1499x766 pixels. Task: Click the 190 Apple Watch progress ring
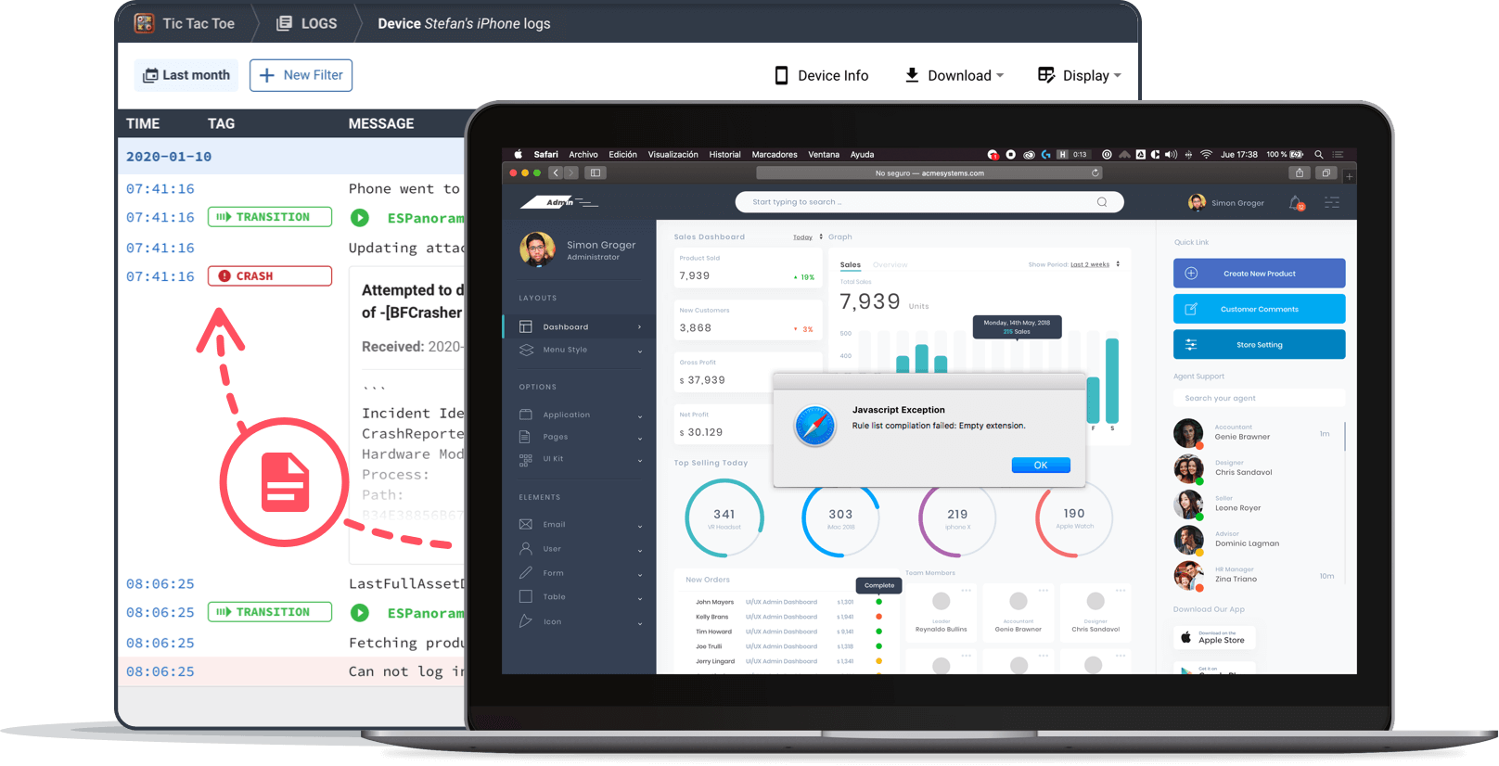(x=1074, y=518)
